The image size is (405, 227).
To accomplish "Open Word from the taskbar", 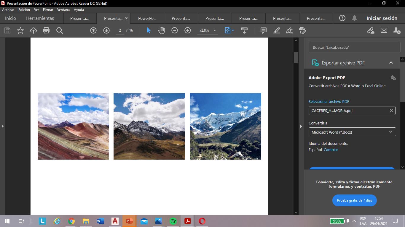I will point(100,221).
